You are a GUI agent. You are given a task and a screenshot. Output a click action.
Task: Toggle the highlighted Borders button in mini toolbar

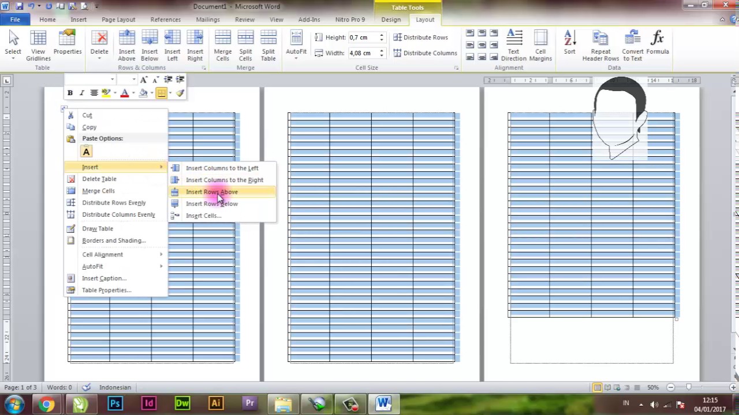point(162,93)
